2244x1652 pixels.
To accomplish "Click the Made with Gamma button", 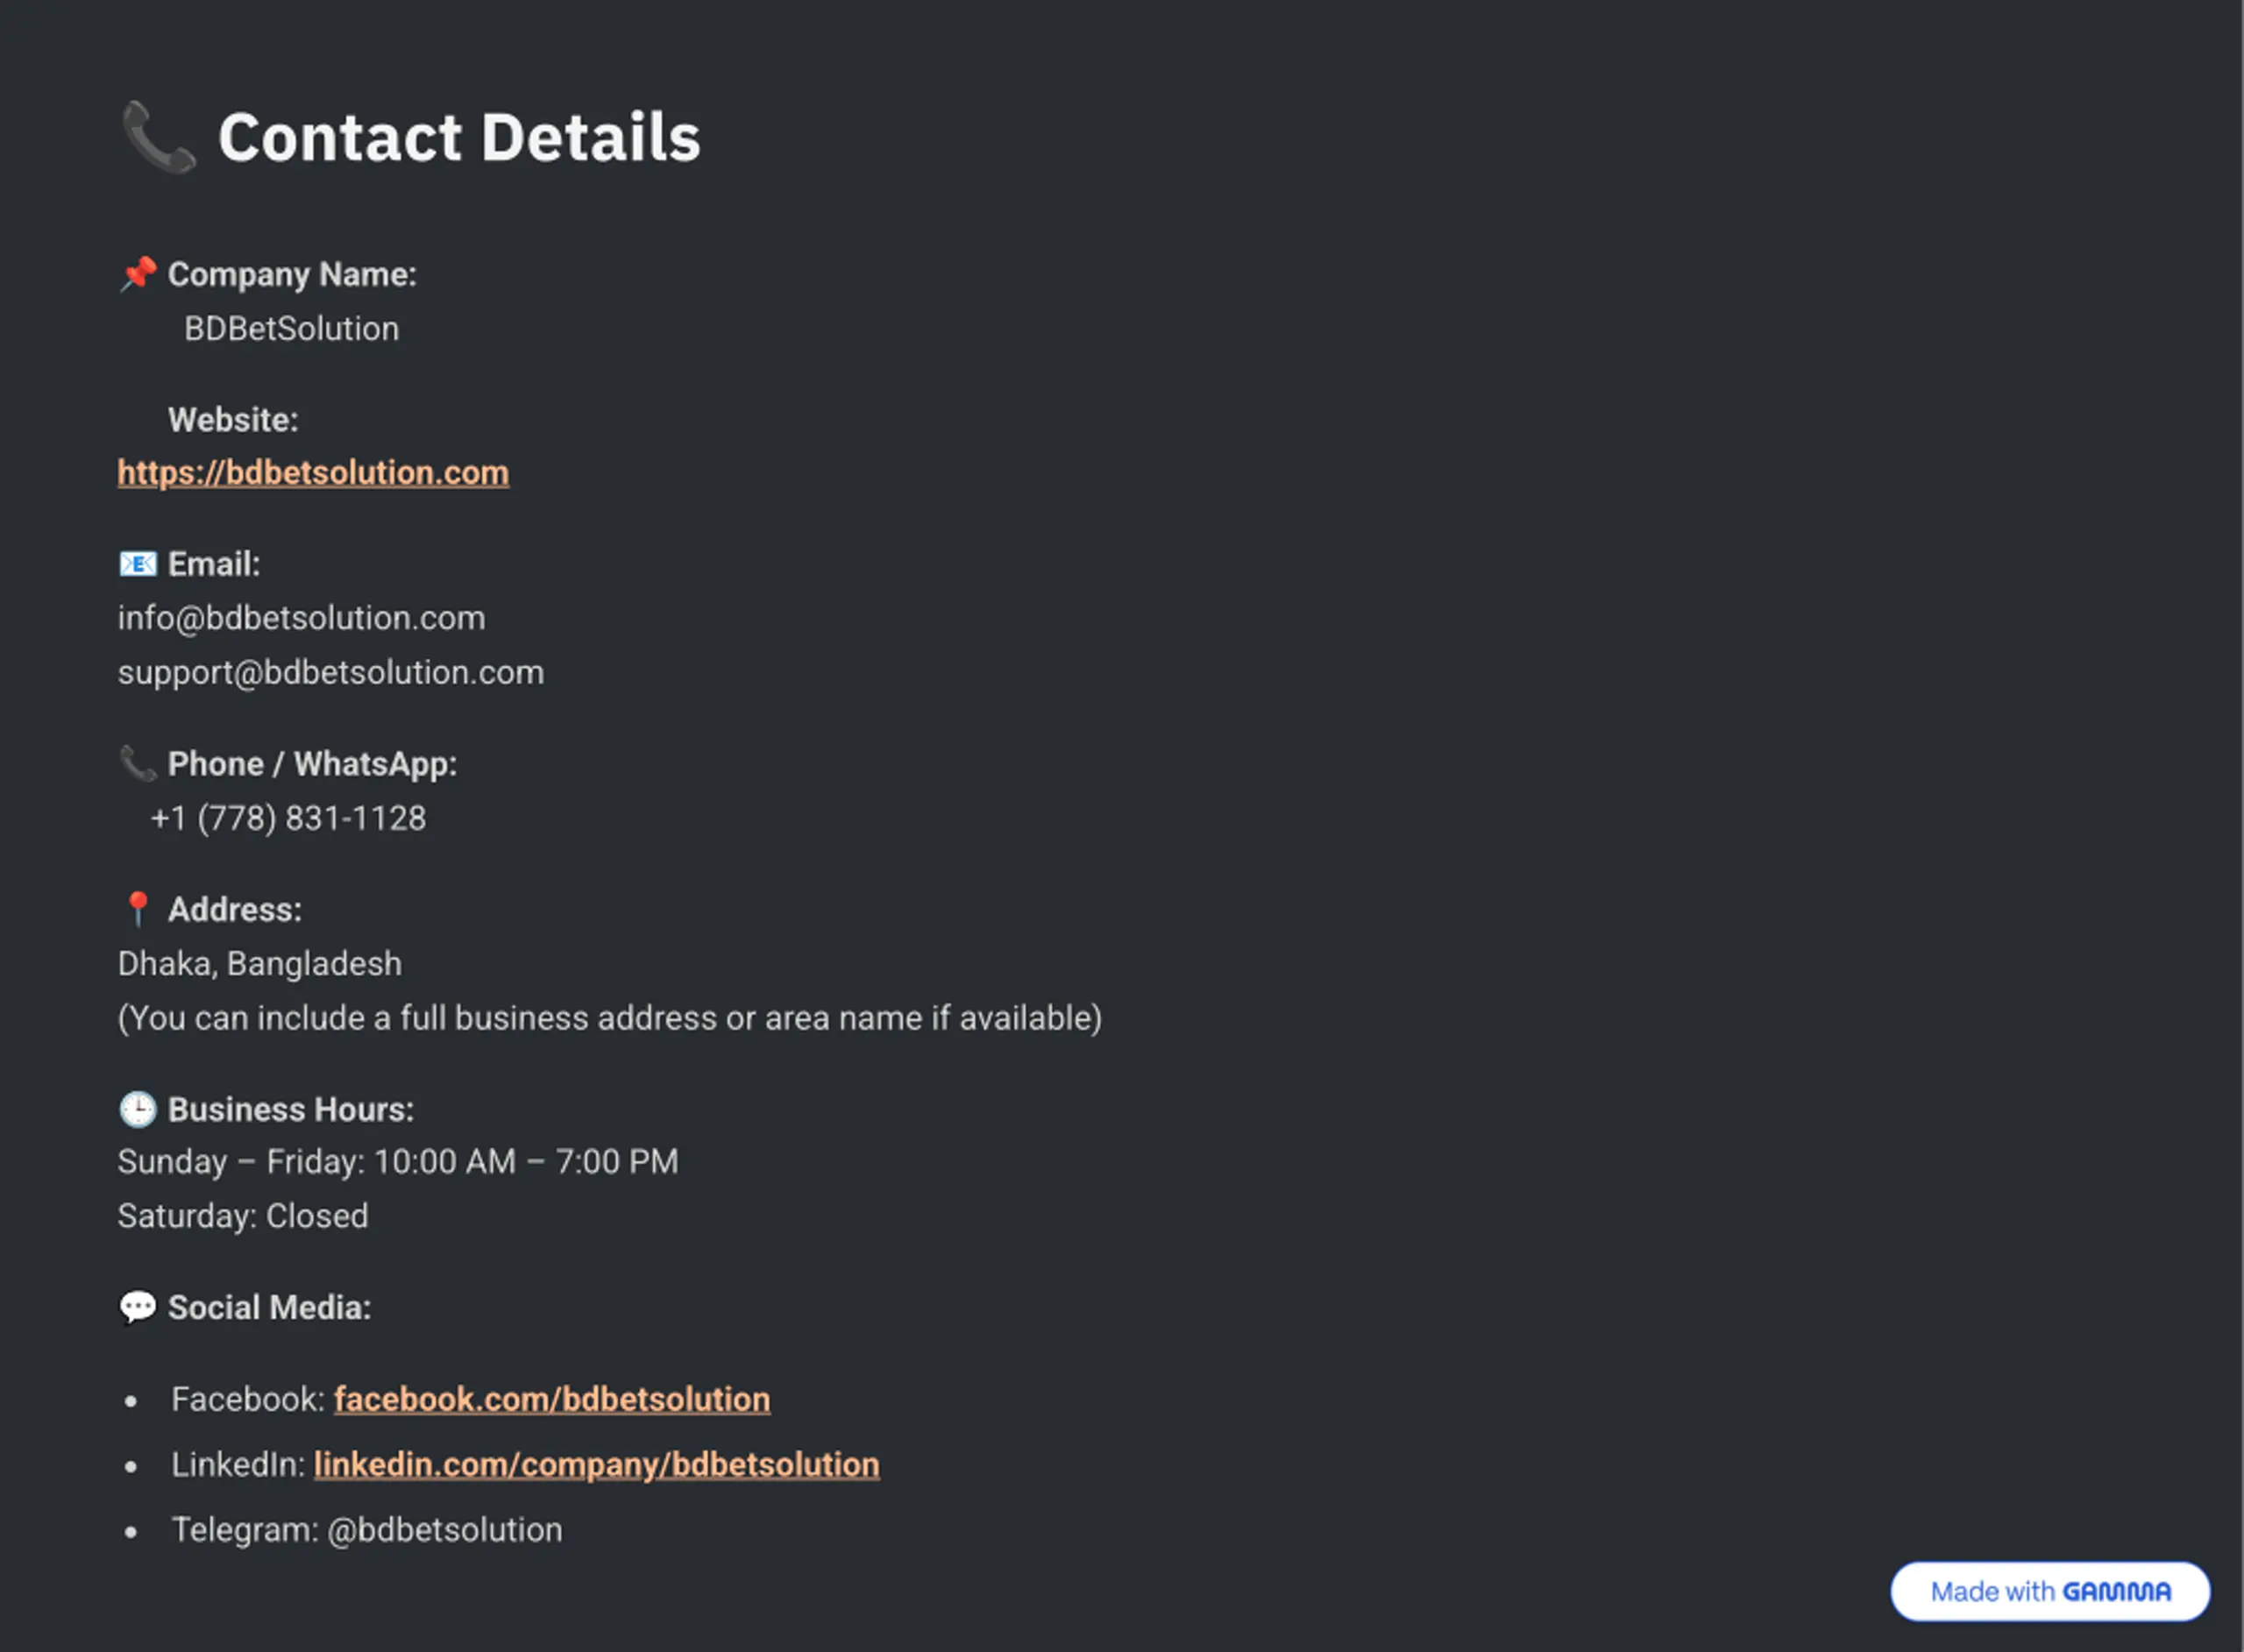I will pyautogui.click(x=2050, y=1591).
